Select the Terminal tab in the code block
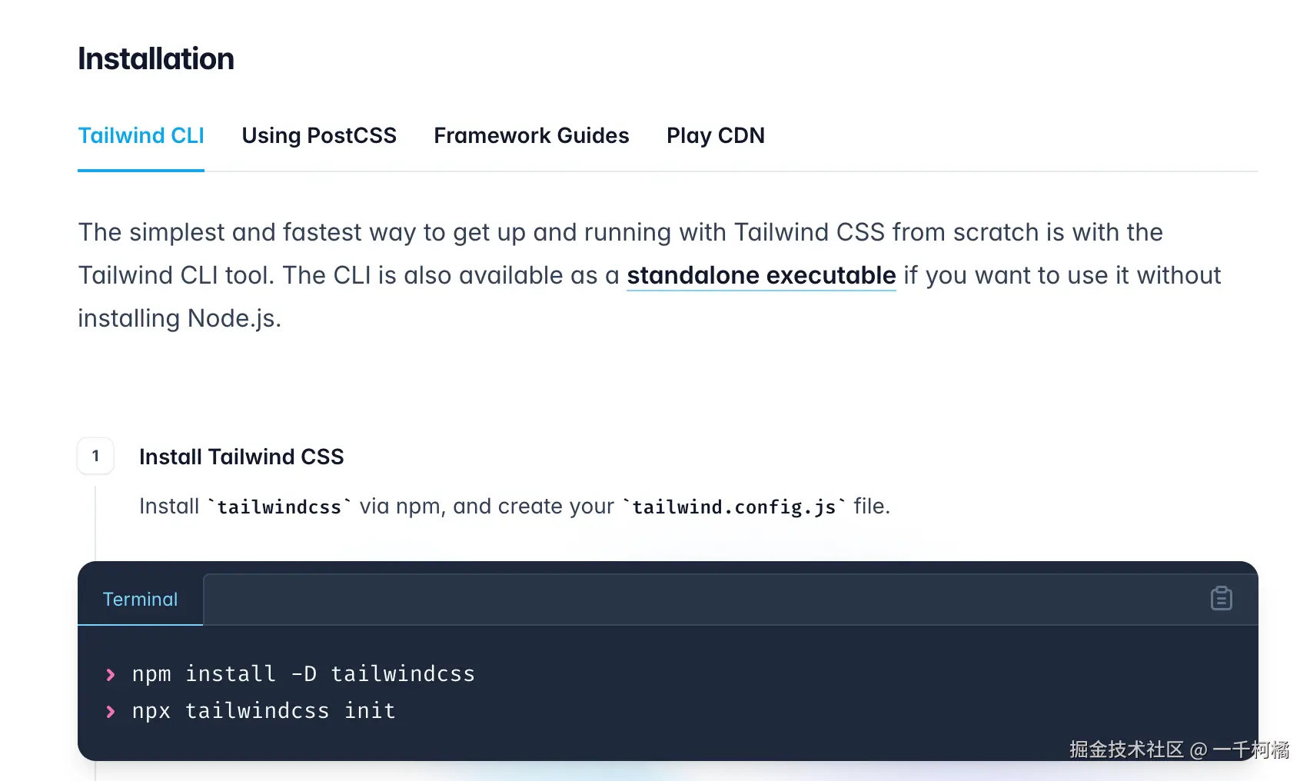Screen dimensions: 1310x781 (x=140, y=599)
